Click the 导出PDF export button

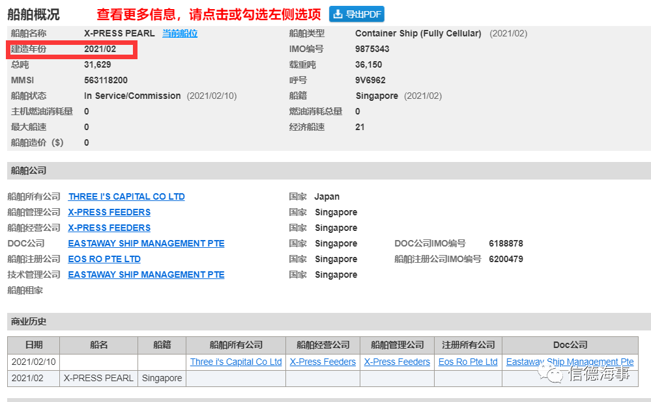point(356,14)
